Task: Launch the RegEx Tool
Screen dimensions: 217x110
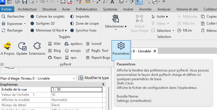Action: click(97, 51)
